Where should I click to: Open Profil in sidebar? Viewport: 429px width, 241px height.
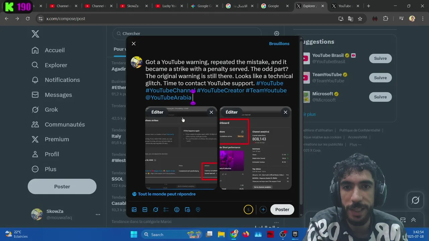click(45, 154)
